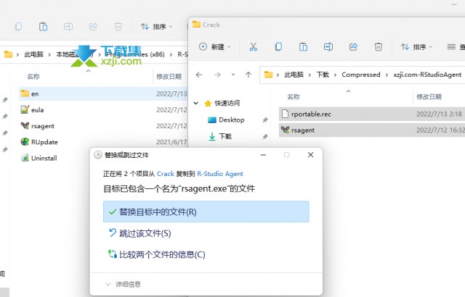
Task: Click the Crack link in replace dialog
Action: (x=166, y=174)
